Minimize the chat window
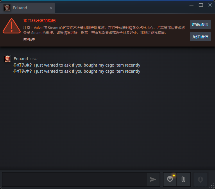Screen dimensions: 215x189 pos(191,5)
